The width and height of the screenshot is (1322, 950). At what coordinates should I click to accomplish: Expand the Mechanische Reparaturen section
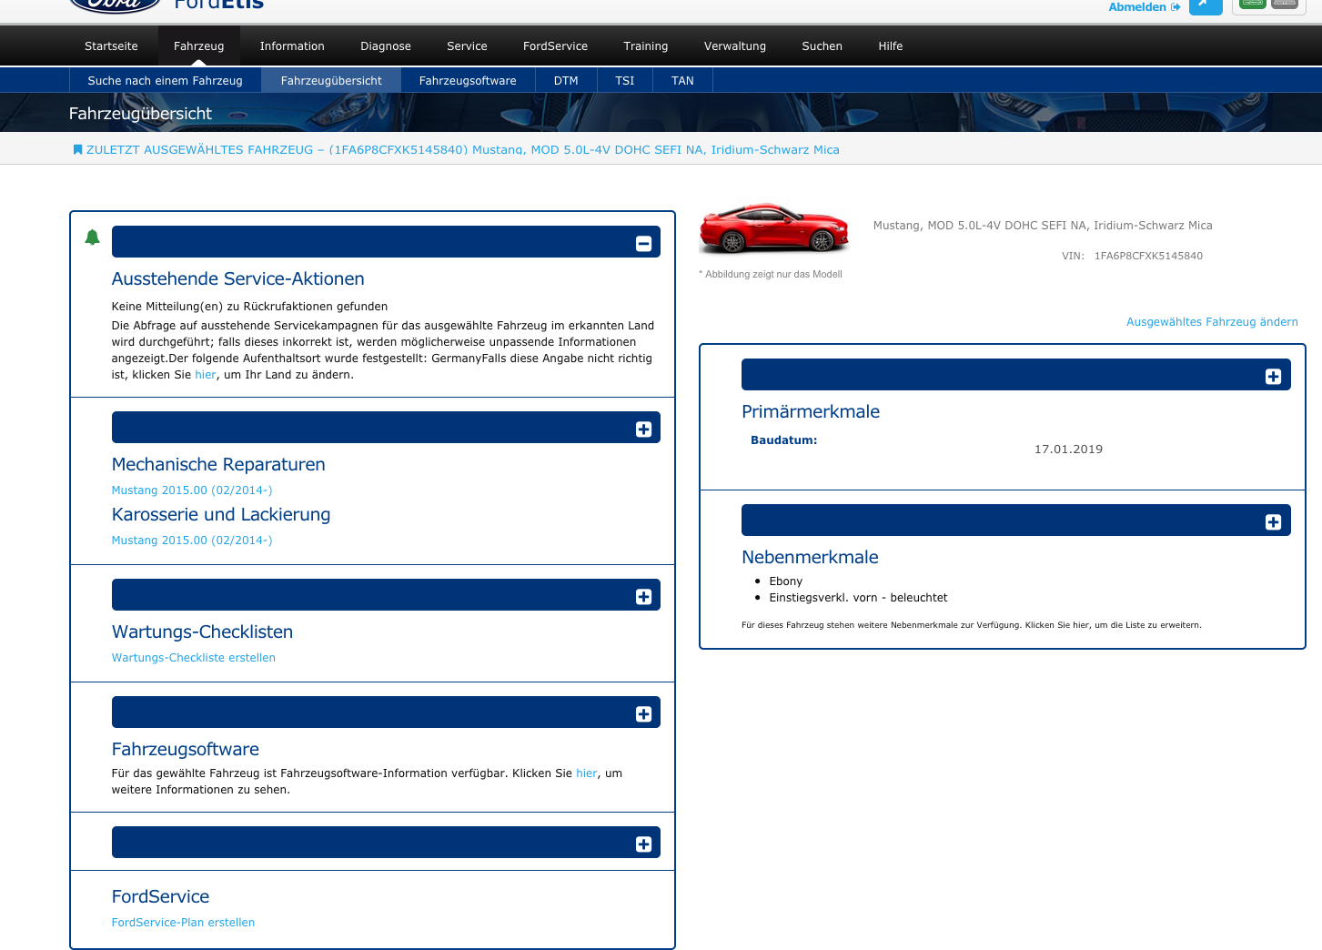pyautogui.click(x=643, y=429)
